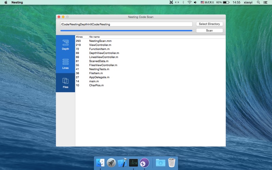Open the Apple menu
This screenshot has height=170, width=272.
[x=6, y=2]
